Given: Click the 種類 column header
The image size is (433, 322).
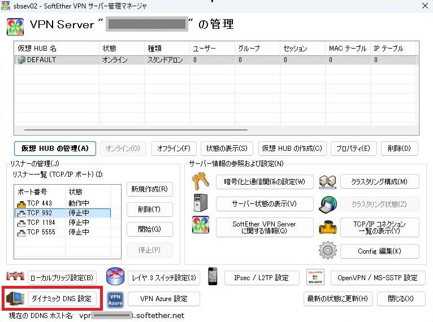Looking at the screenshot, I should (x=167, y=49).
